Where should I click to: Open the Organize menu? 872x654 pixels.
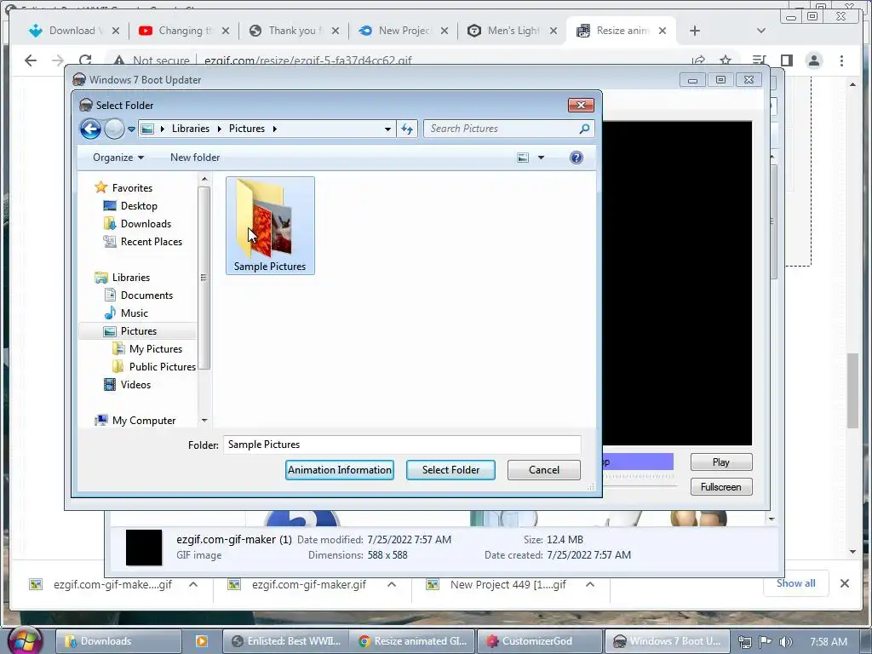(118, 158)
